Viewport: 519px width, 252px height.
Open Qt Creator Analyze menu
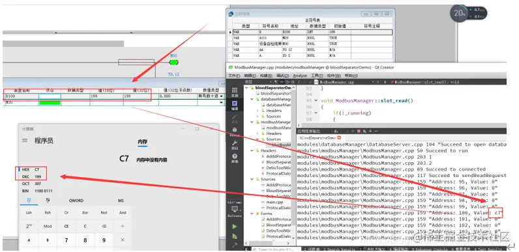[300, 76]
